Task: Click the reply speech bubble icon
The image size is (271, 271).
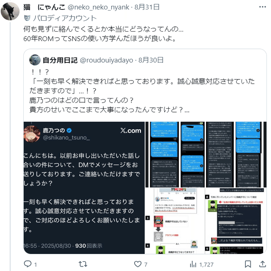Action: point(28,264)
